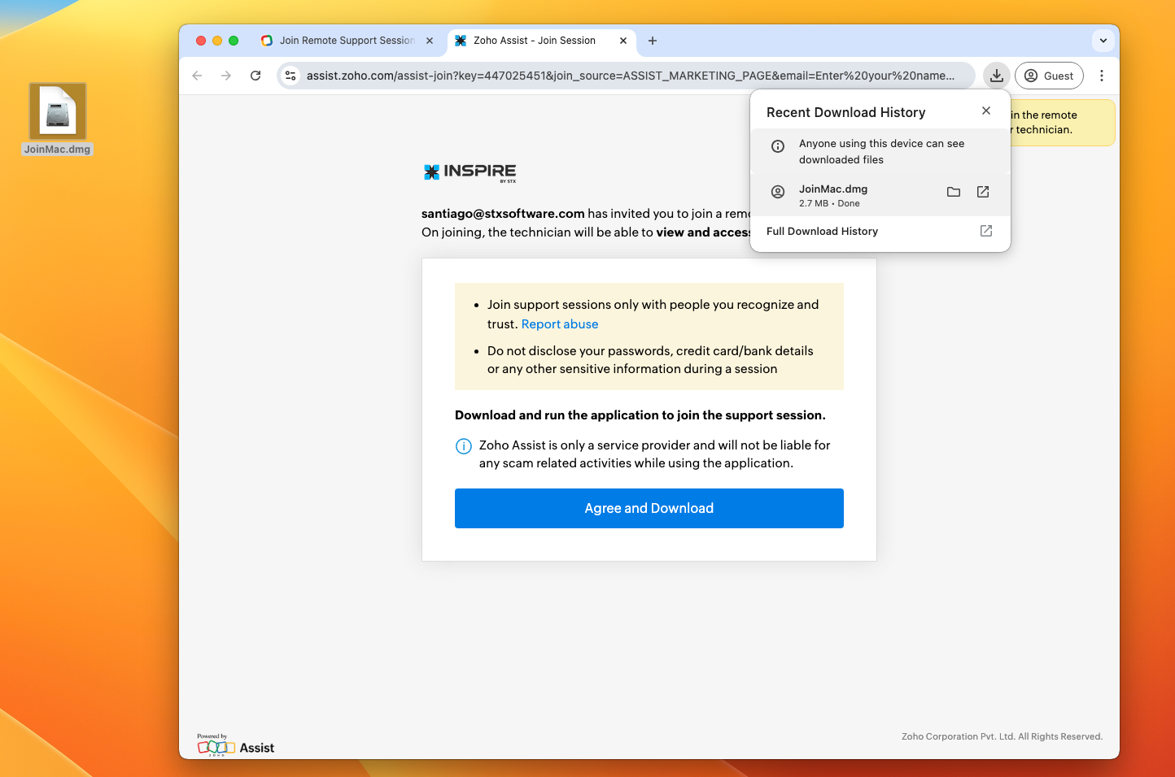The width and height of the screenshot is (1175, 777).
Task: Show JoinMac.dmg in Finder folder icon
Action: coord(954,192)
